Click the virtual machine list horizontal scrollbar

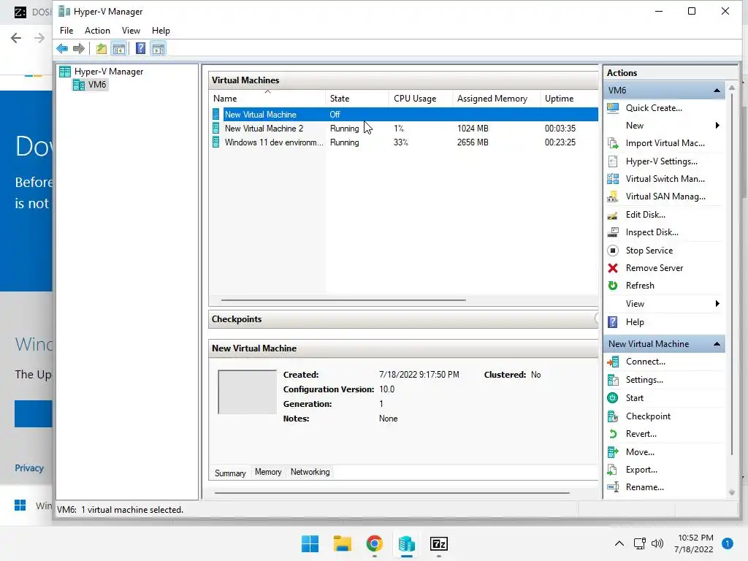pyautogui.click(x=343, y=300)
